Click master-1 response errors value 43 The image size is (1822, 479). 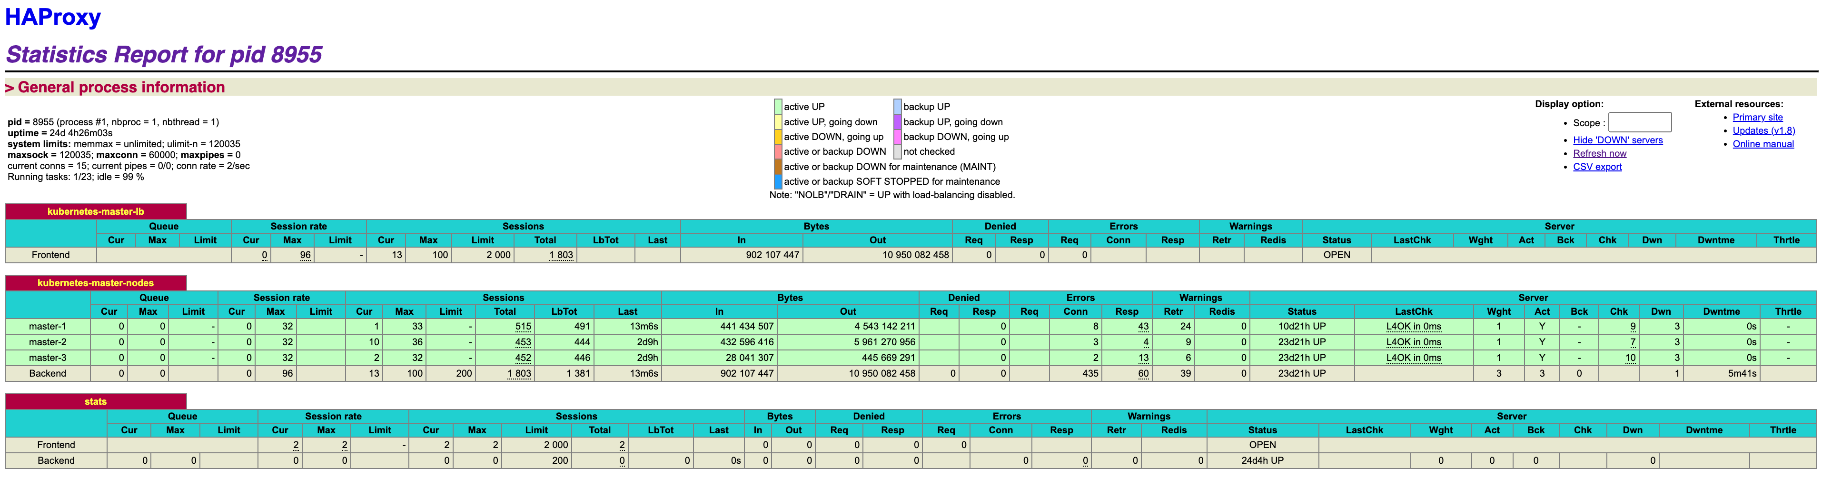pyautogui.click(x=1143, y=327)
